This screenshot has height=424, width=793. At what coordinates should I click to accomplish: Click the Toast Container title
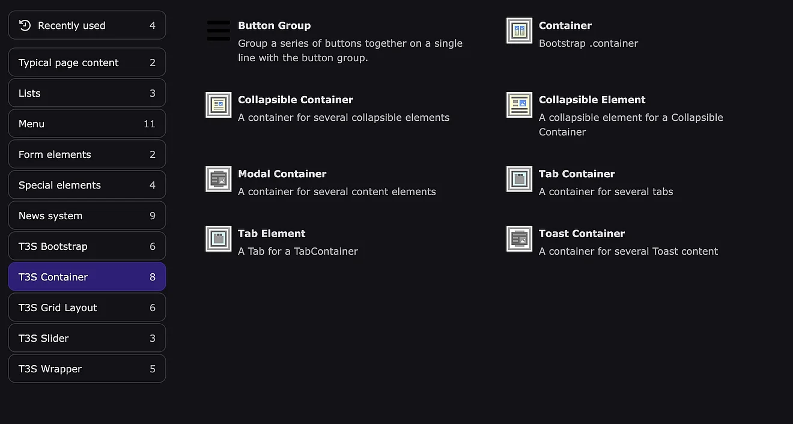[x=582, y=234]
